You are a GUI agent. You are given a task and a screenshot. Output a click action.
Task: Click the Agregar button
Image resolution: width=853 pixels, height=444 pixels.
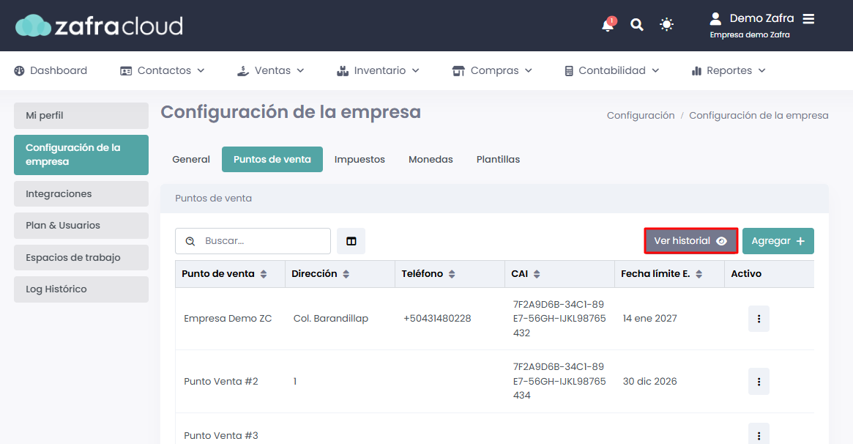(x=778, y=241)
